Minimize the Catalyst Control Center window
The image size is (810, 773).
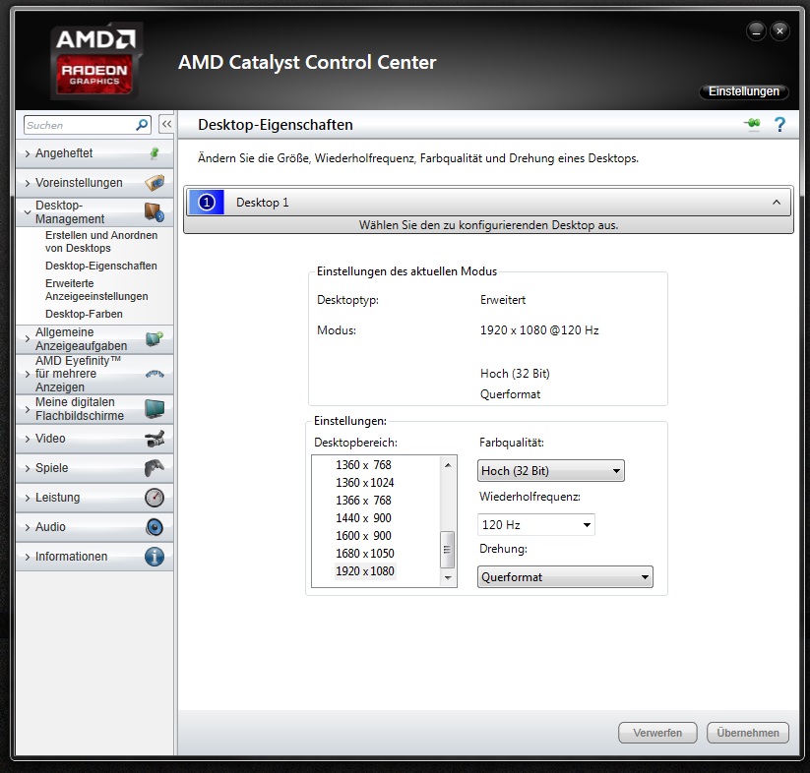point(756,31)
